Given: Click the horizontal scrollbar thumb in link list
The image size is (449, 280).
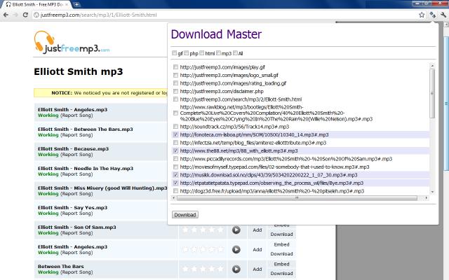Looking at the screenshot, I should point(297,197).
